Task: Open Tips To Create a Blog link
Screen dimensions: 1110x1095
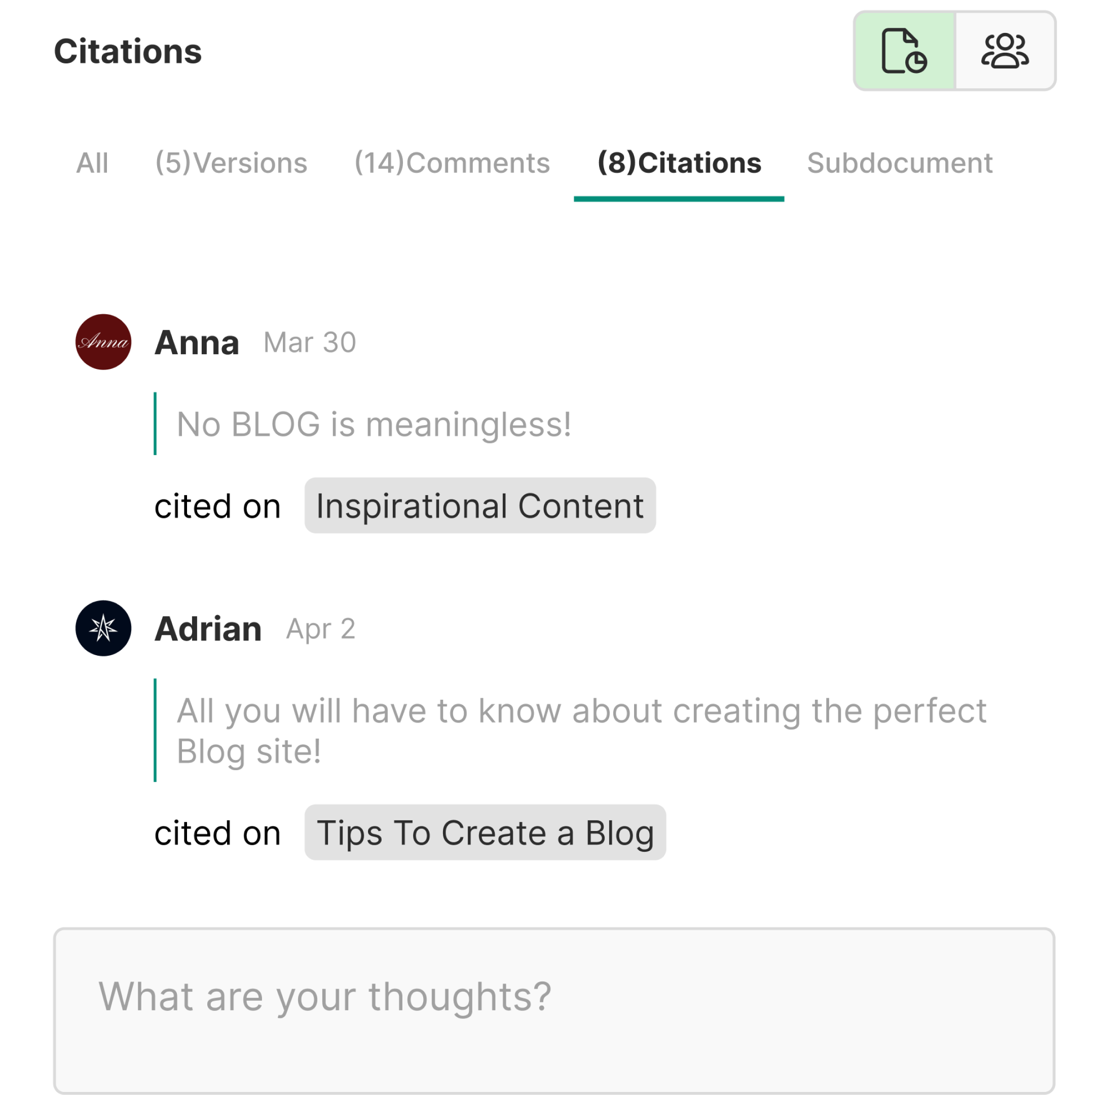Action: 485,833
